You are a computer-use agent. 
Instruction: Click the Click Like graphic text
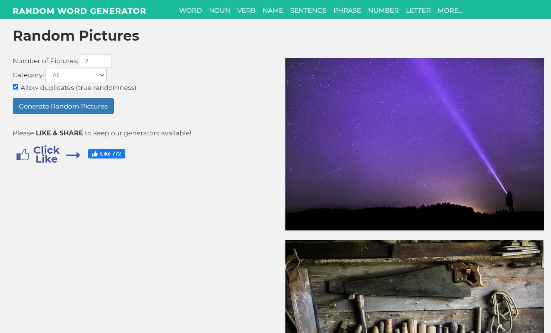pos(47,154)
